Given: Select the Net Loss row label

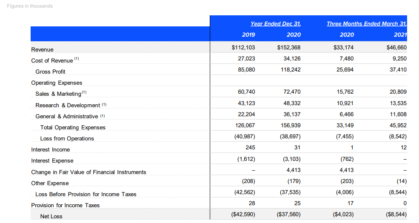Looking at the screenshot, I should [x=51, y=217].
